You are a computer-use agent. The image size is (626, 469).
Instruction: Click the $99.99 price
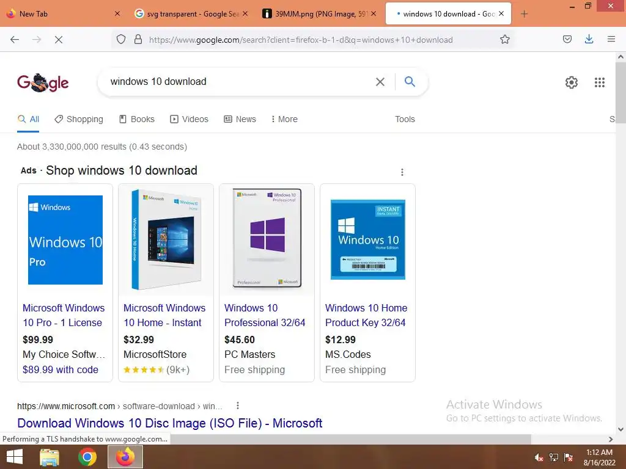[x=38, y=340]
